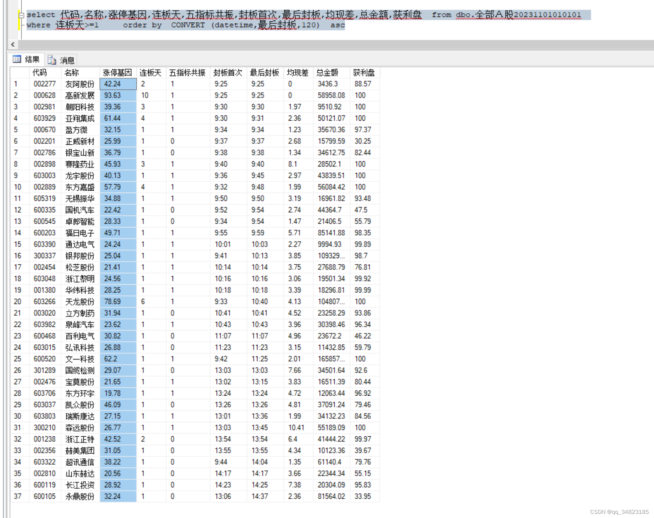
Task: Click the 均现差 value 10.41
Action: pyautogui.click(x=298, y=428)
